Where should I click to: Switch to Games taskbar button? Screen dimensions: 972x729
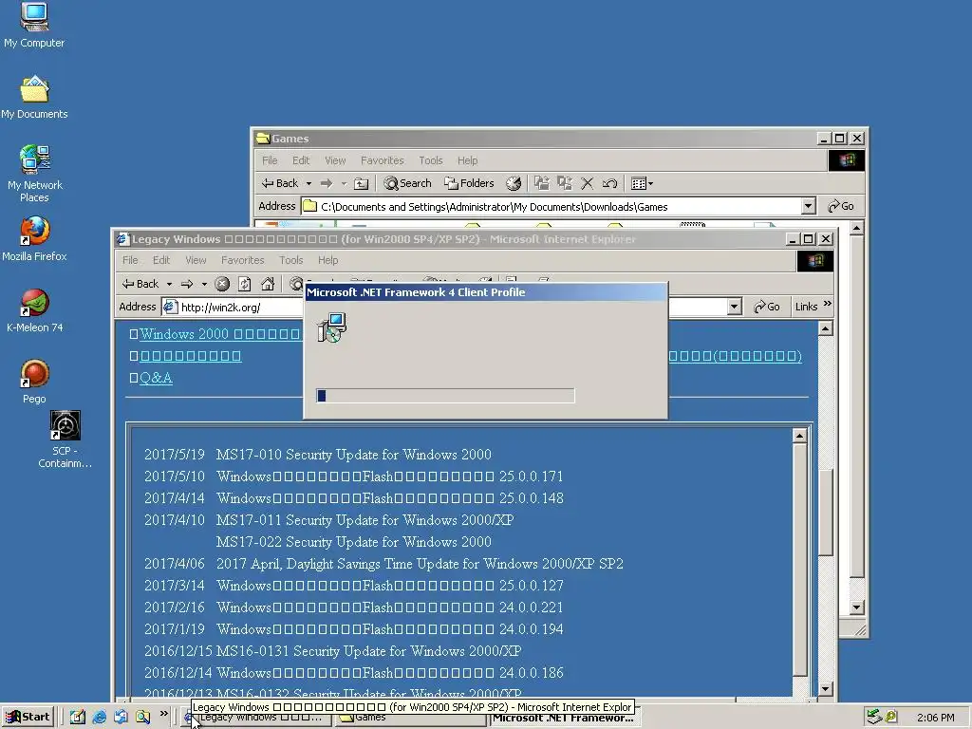pyautogui.click(x=410, y=720)
